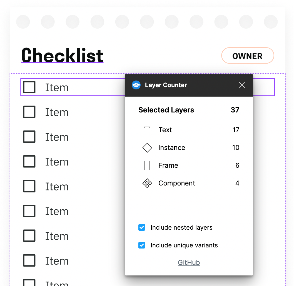Click the Instance diamond icon
Viewport: 294px width, 286px height.
147,148
